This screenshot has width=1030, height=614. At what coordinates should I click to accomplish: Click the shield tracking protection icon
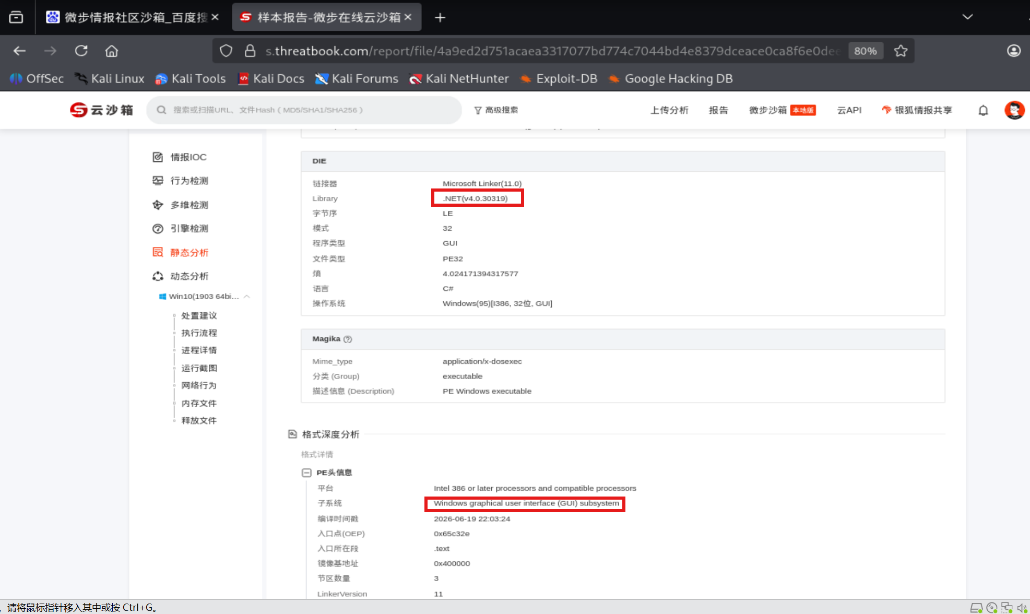point(226,51)
